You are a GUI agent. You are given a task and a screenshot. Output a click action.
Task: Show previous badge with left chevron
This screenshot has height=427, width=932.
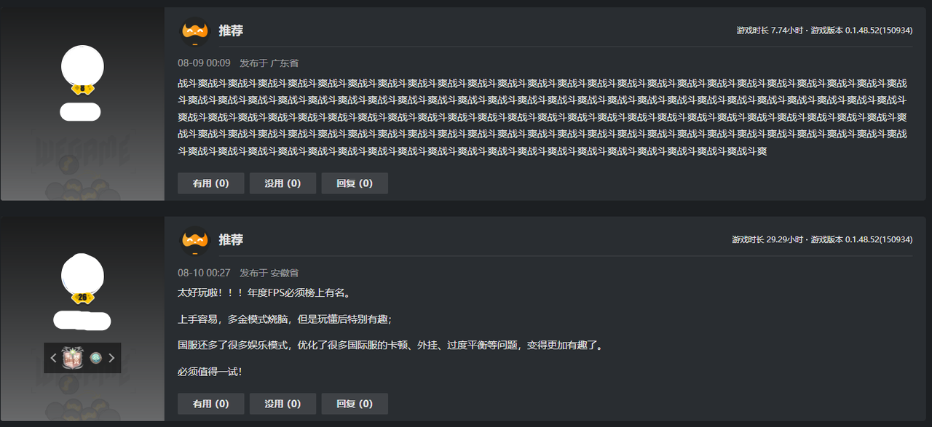click(x=53, y=358)
